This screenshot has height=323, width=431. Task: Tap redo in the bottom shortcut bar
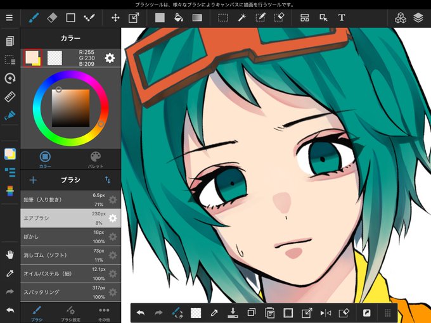[158, 313]
